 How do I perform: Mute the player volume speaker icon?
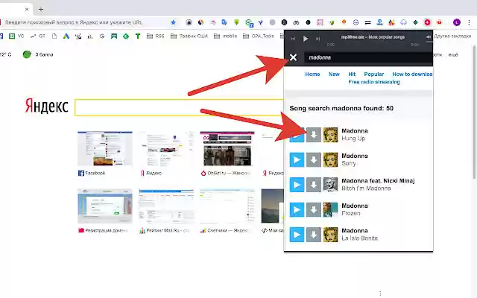429,37
